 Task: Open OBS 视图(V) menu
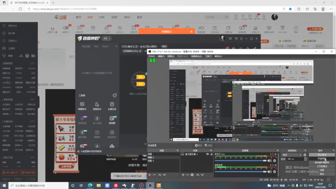tap(171, 56)
